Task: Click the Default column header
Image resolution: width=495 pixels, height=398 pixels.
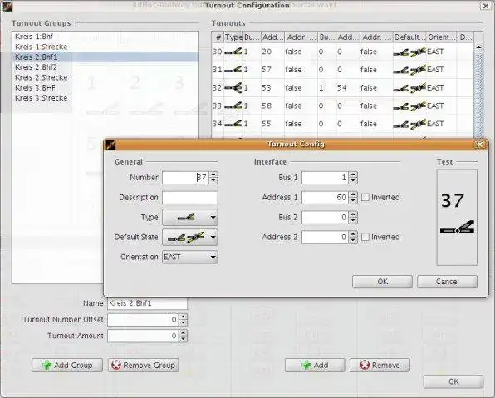Action: [x=409, y=37]
